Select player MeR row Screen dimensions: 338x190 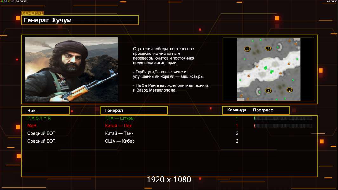point(169,126)
